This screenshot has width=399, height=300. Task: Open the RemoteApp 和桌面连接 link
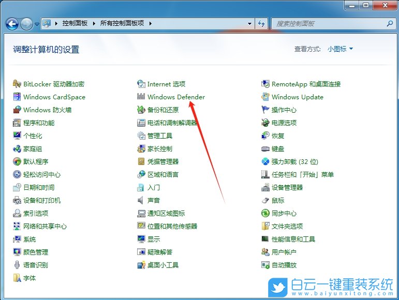pos(306,84)
